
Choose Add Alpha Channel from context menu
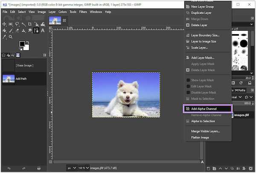pos(207,109)
